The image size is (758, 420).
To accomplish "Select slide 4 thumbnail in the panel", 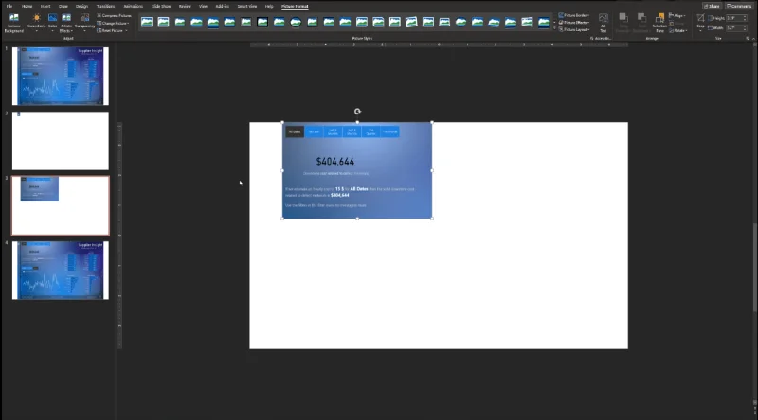I will tap(61, 271).
